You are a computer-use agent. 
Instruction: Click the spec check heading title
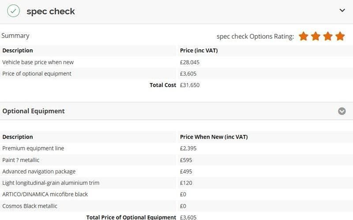tap(51, 11)
